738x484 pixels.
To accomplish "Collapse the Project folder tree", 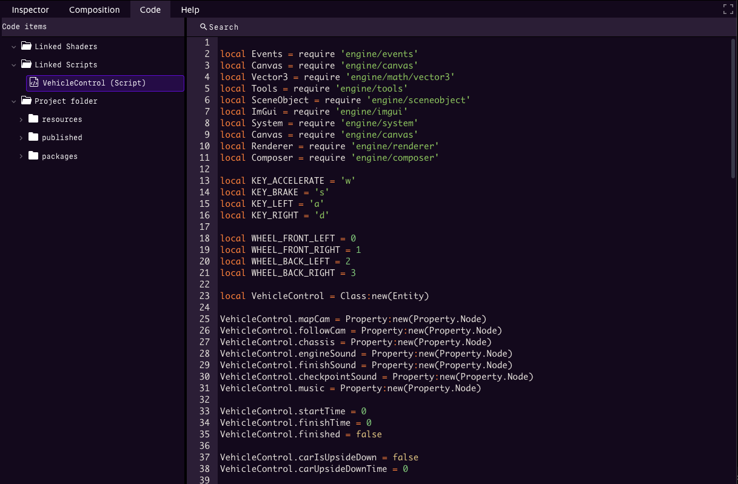I will click(x=13, y=101).
